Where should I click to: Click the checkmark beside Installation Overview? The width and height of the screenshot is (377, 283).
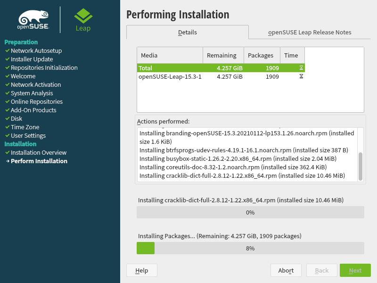click(7, 152)
